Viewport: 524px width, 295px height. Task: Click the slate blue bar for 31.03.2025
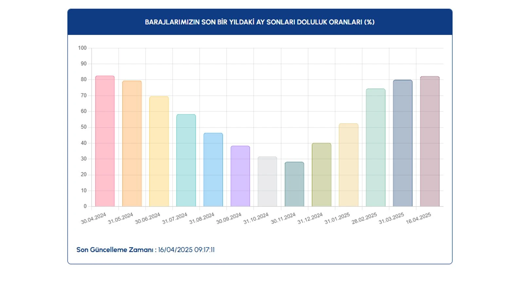point(403,143)
